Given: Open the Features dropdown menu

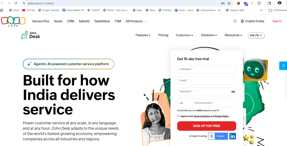Looking at the screenshot, I should (x=143, y=35).
